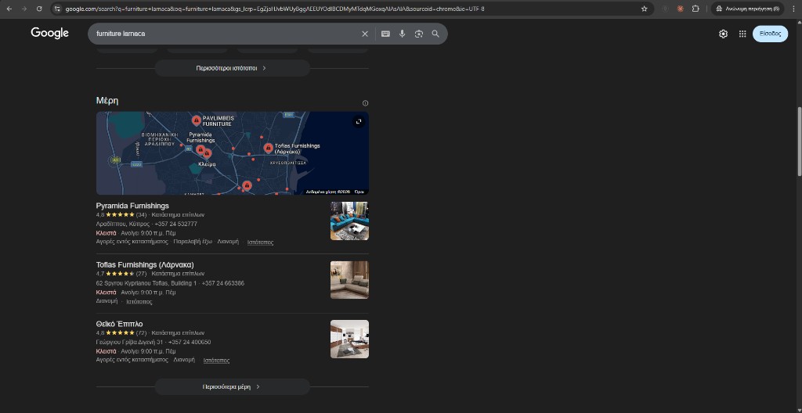Go back with the browser back arrow
The image size is (802, 413).
[x=9, y=9]
